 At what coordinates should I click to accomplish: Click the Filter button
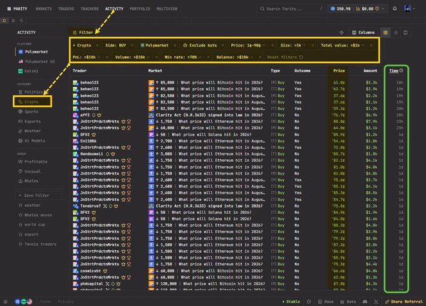point(83,33)
